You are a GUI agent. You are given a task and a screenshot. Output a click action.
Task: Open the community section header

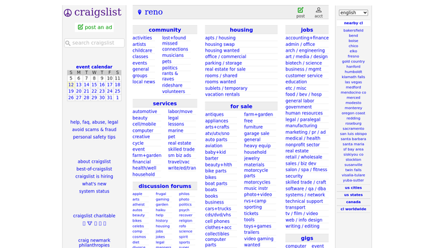coord(165,30)
